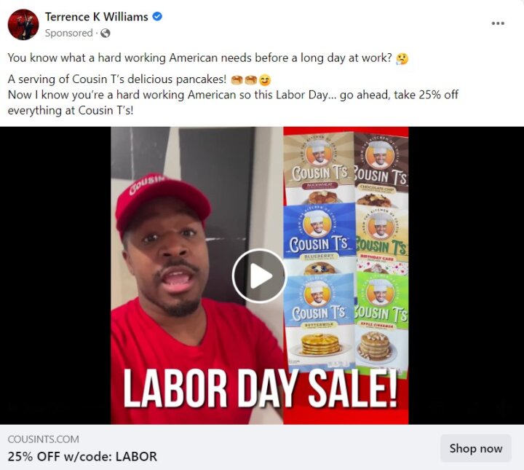Play the Labor Day Sale video
The image size is (524, 470).
259,276
